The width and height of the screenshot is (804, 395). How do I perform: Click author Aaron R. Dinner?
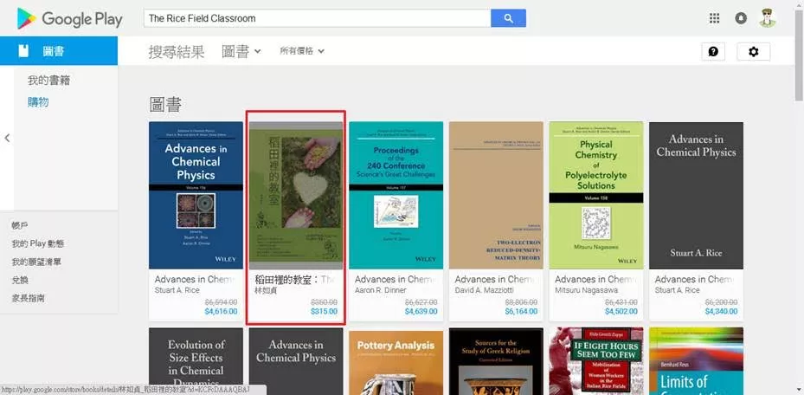pos(381,290)
